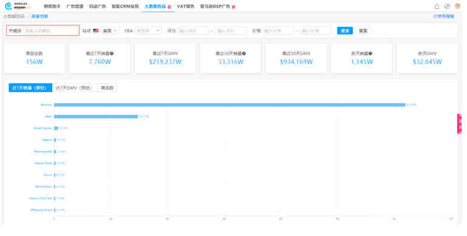Open the 使用指南 link
The width and height of the screenshot is (467, 236).
[444, 16]
